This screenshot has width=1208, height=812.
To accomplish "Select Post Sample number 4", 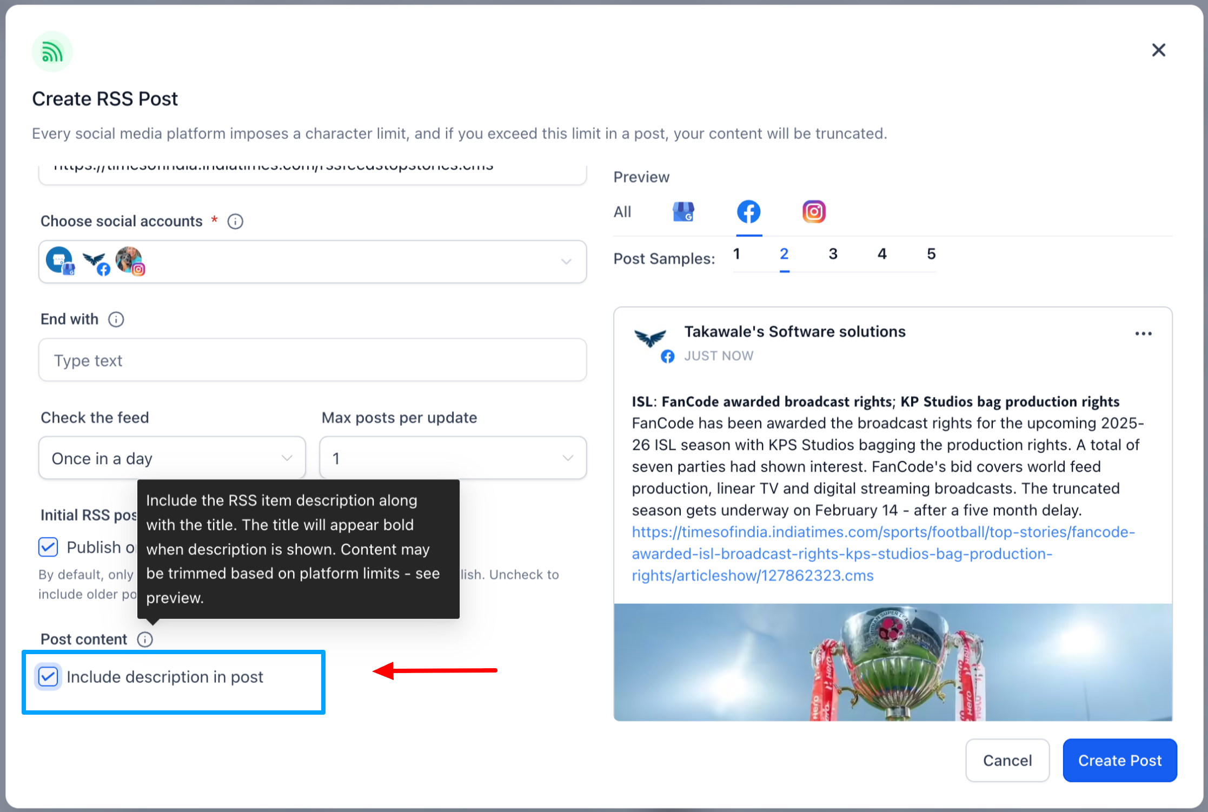I will pyautogui.click(x=882, y=254).
